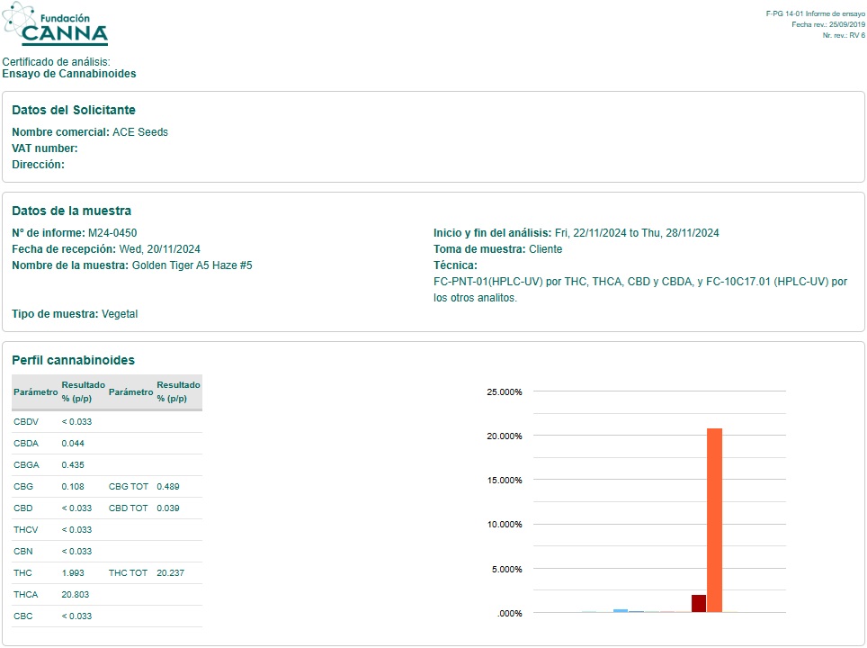Select CBG TOT value 0.489
This screenshot has width=867, height=648.
pos(168,486)
